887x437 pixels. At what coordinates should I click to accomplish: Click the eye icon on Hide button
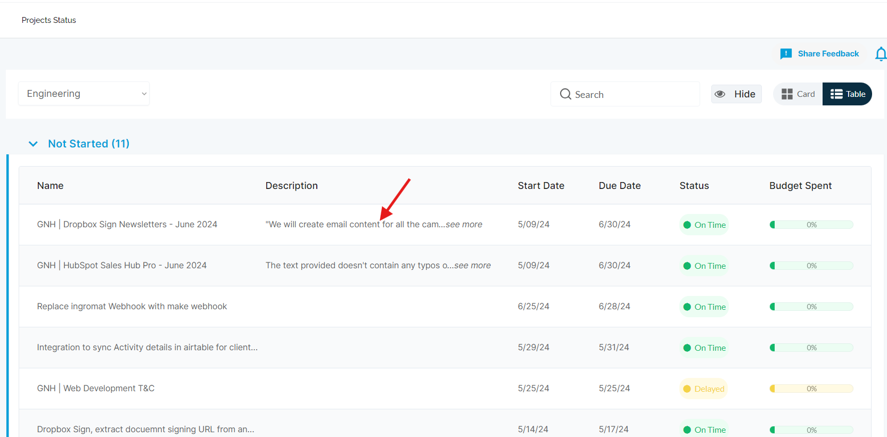pyautogui.click(x=720, y=94)
